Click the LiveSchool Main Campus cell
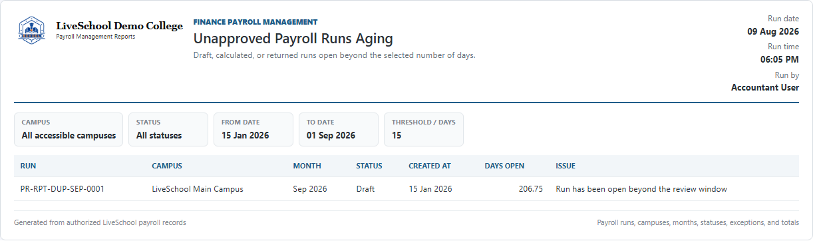 coord(198,189)
